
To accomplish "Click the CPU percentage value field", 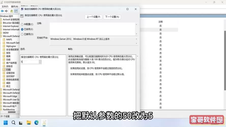I will tap(30, 62).
